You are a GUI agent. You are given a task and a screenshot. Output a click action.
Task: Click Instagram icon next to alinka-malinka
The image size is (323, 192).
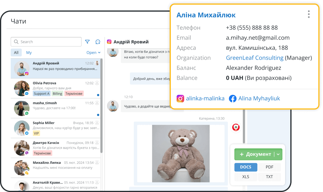180,98
